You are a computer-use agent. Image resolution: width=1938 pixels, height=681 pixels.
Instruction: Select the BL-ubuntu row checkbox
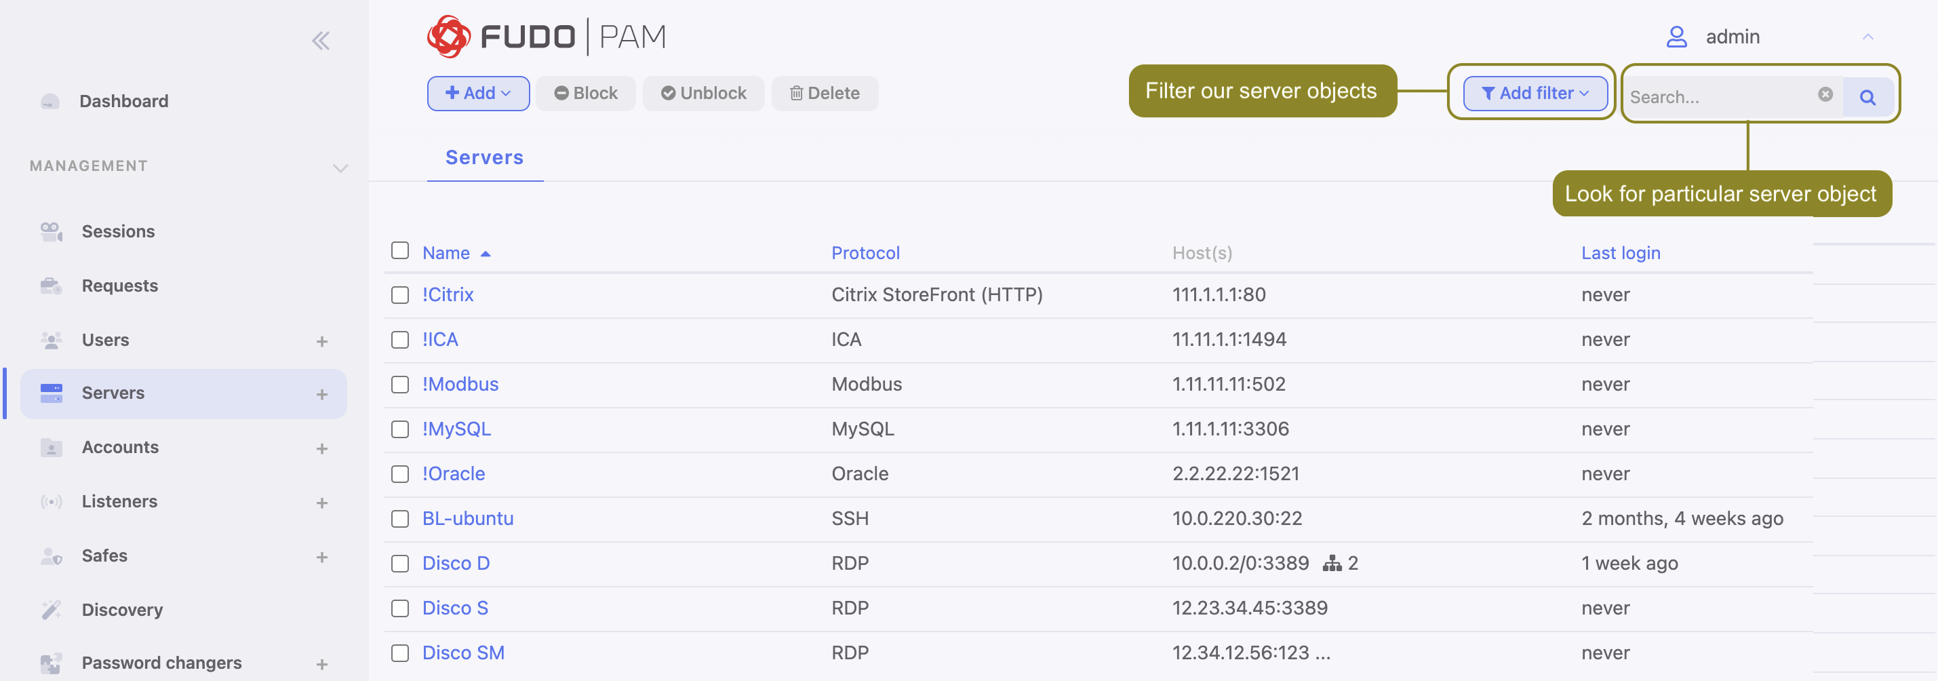(x=399, y=518)
